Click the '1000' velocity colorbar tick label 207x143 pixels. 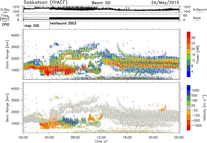tap(195, 90)
